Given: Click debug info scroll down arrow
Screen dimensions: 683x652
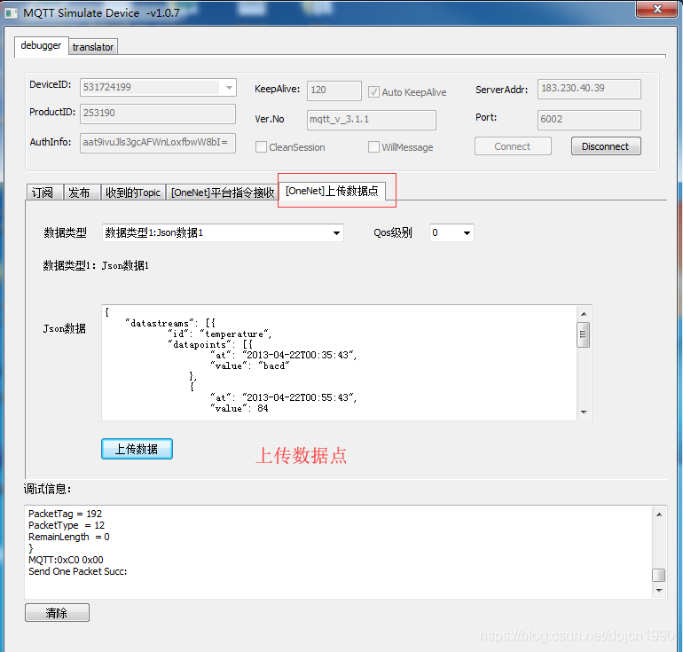Looking at the screenshot, I should pyautogui.click(x=659, y=591).
